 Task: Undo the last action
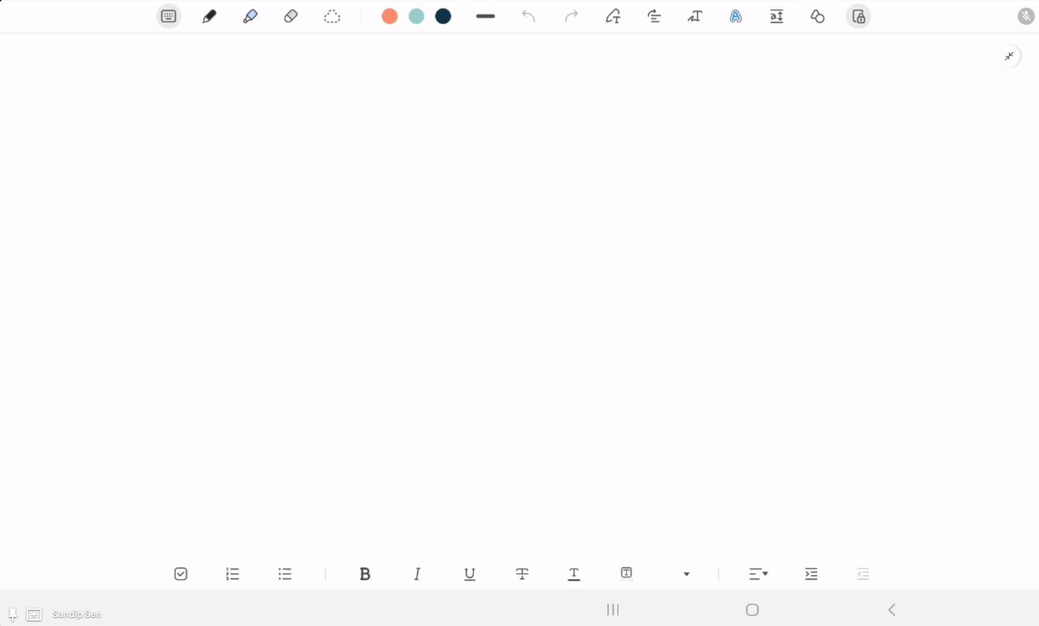528,17
